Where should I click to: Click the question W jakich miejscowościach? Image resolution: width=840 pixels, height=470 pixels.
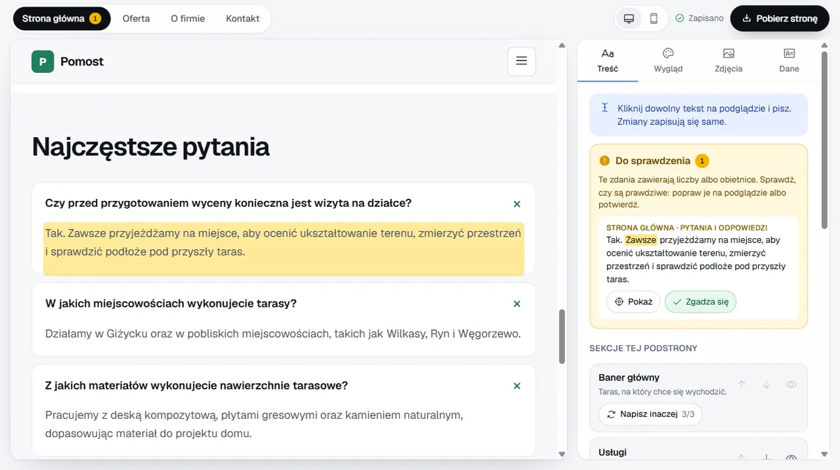(x=171, y=303)
